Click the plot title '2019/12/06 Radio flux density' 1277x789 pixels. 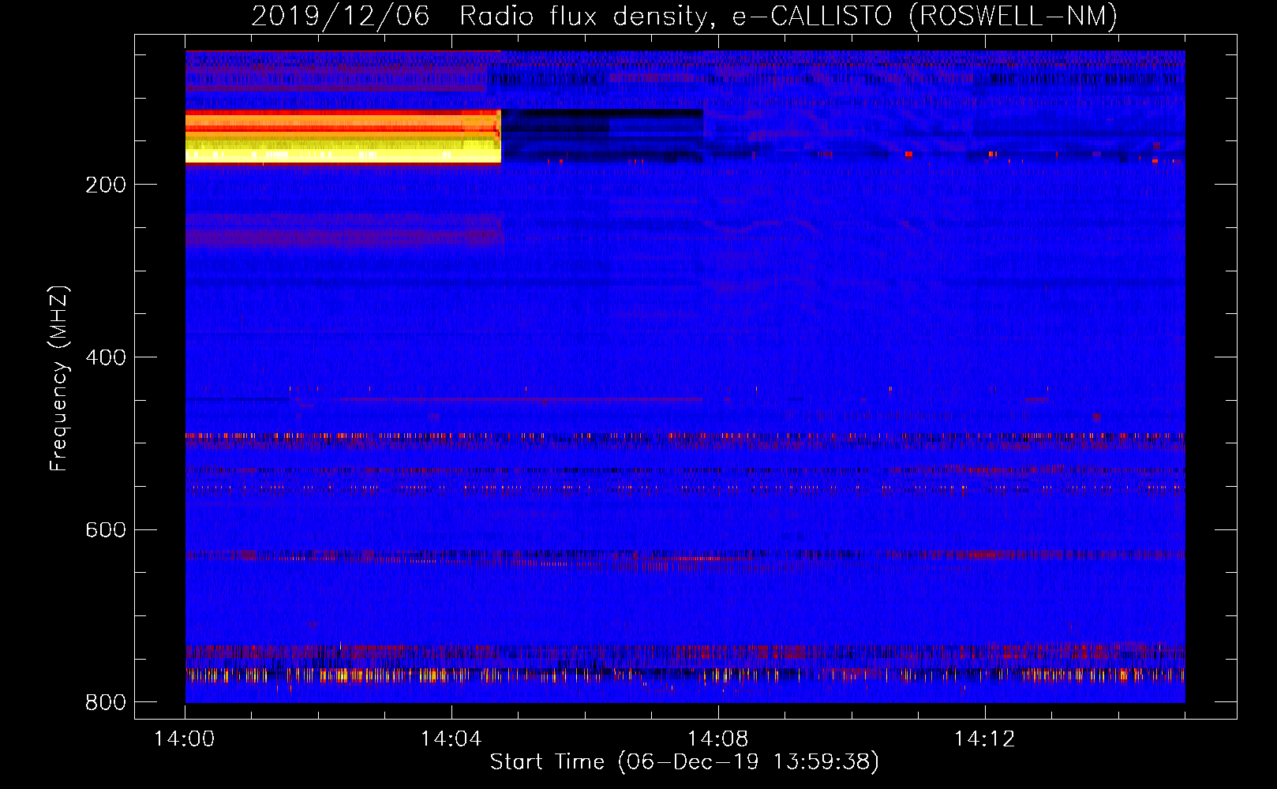coord(684,17)
